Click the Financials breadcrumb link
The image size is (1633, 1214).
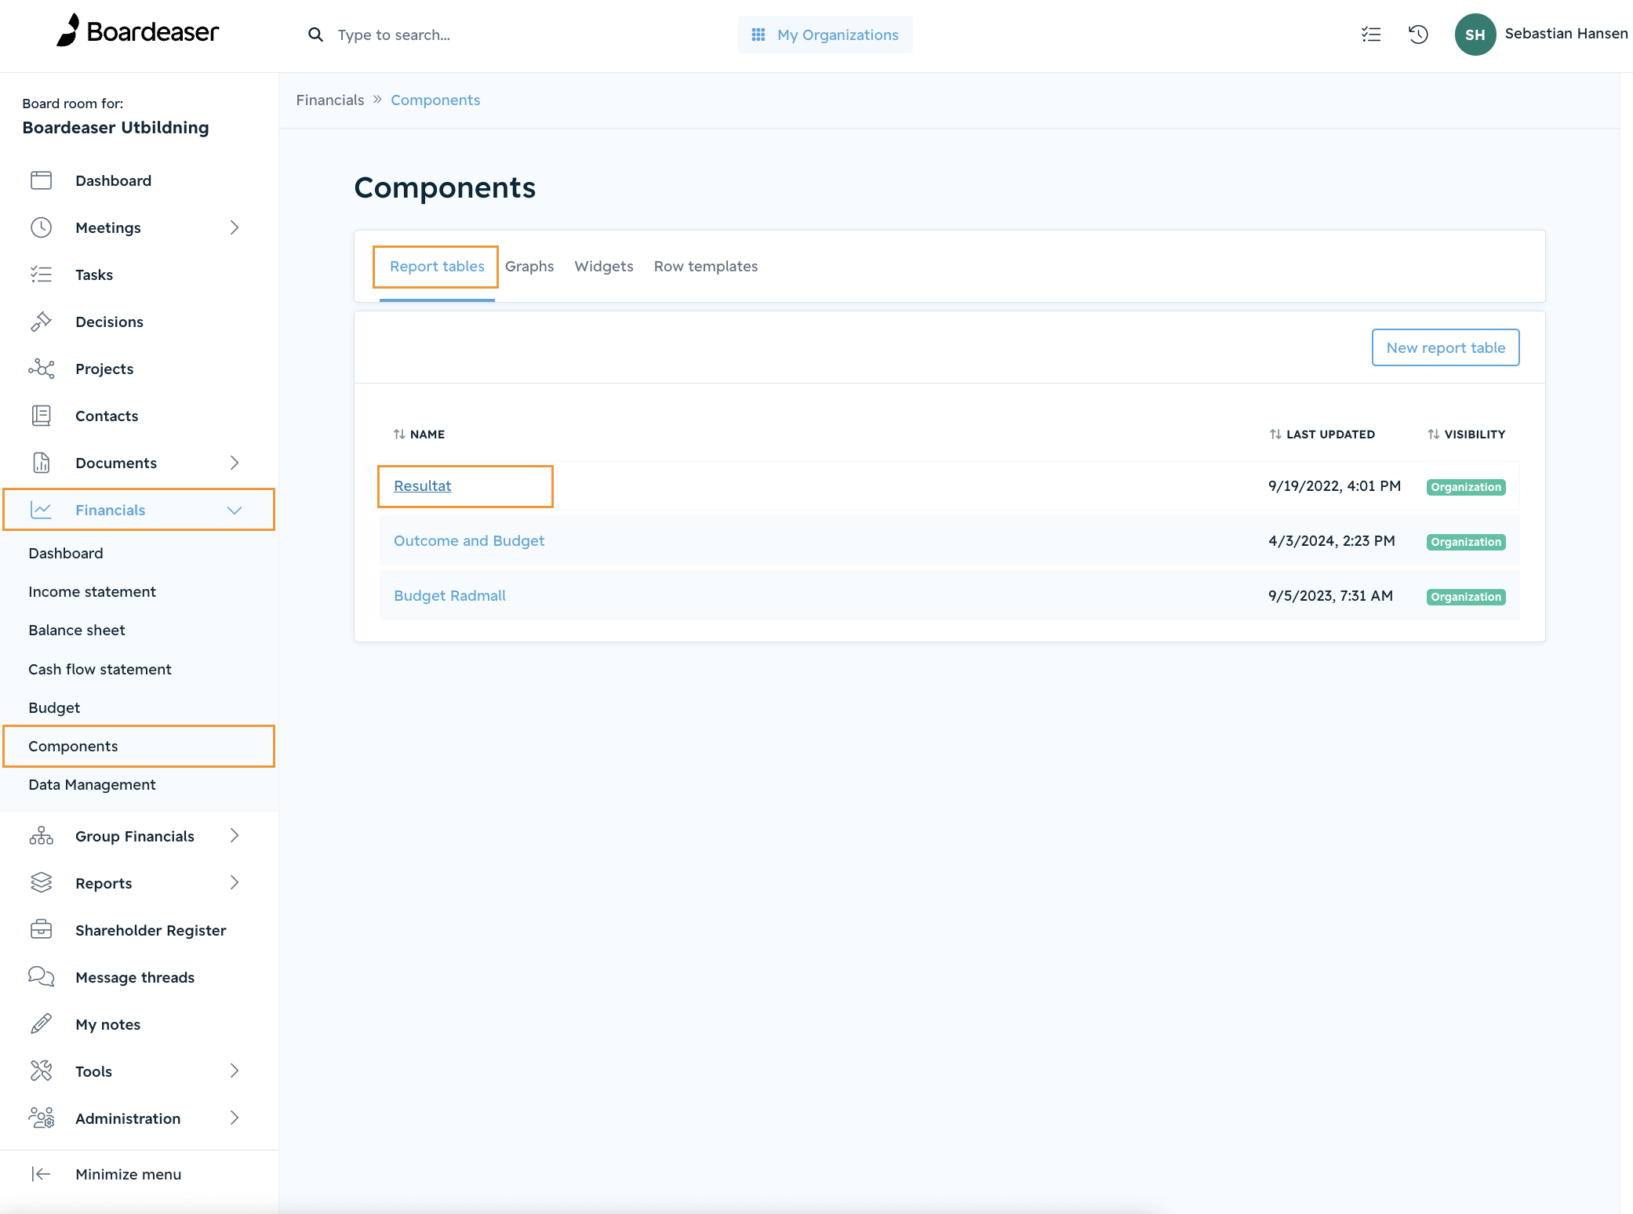[329, 100]
